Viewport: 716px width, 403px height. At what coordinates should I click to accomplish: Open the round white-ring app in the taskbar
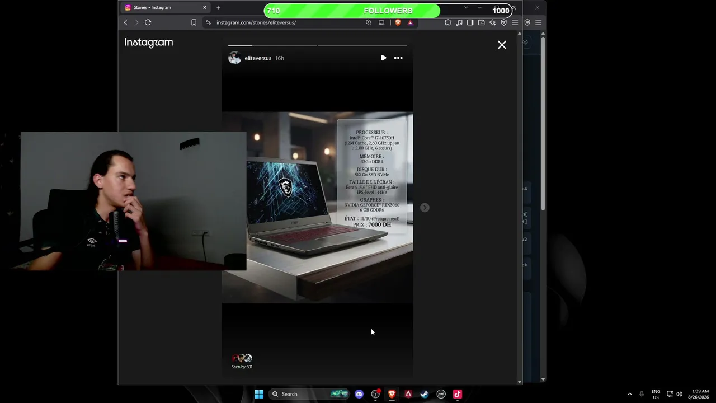click(x=441, y=394)
